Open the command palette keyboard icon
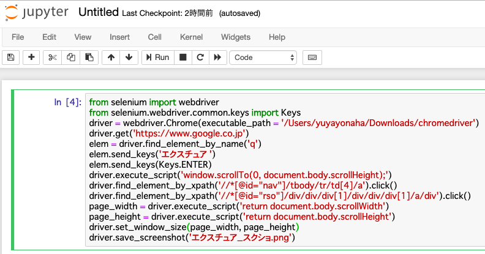 [x=312, y=58]
